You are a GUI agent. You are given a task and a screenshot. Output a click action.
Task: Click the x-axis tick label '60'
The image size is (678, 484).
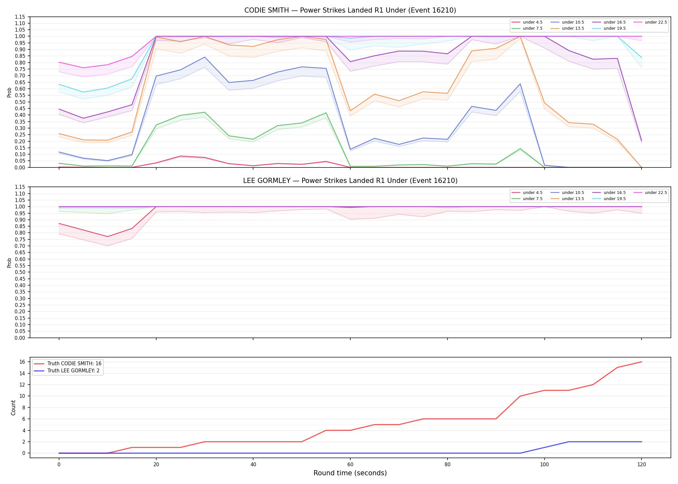click(x=350, y=465)
